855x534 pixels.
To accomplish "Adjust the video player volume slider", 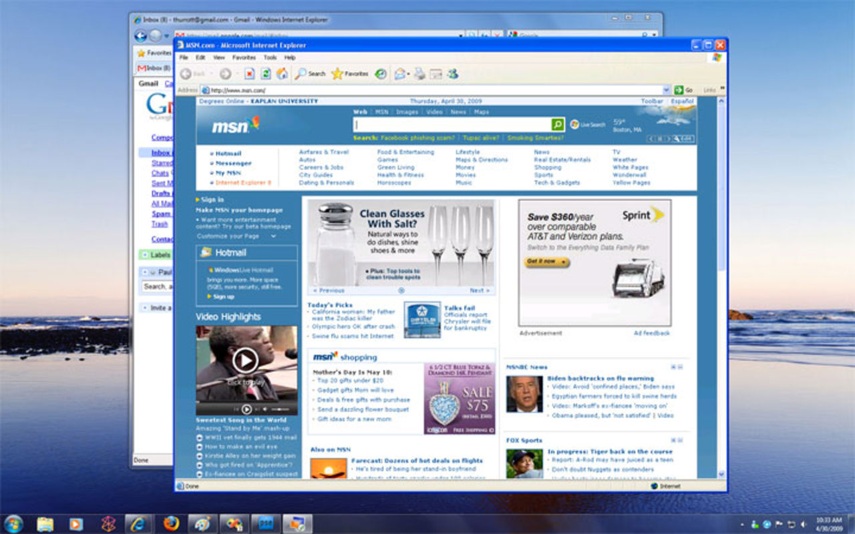I will [x=281, y=409].
